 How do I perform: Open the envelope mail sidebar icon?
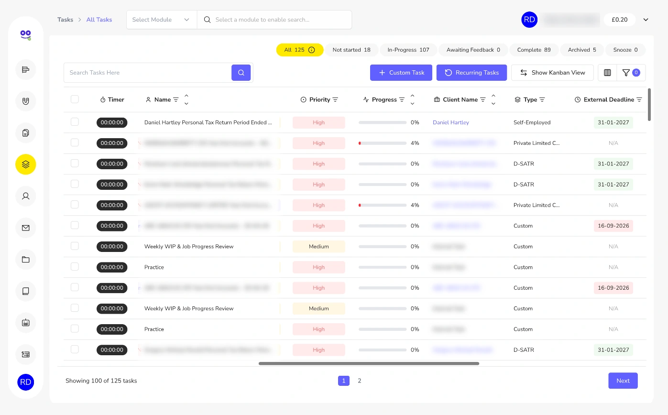click(26, 228)
